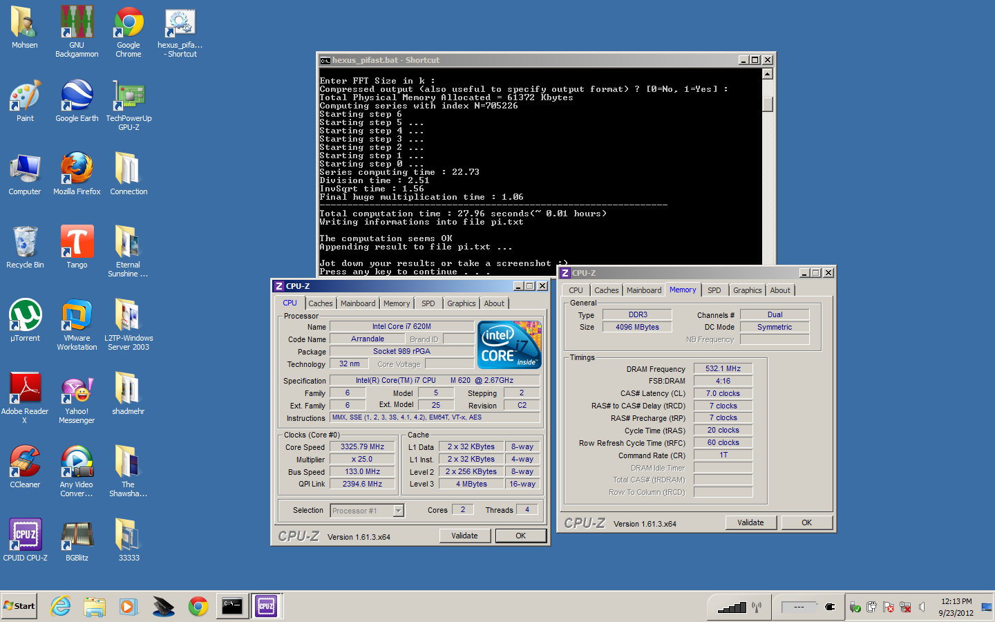Switch to CPU-Z taskbar button

coord(266,606)
